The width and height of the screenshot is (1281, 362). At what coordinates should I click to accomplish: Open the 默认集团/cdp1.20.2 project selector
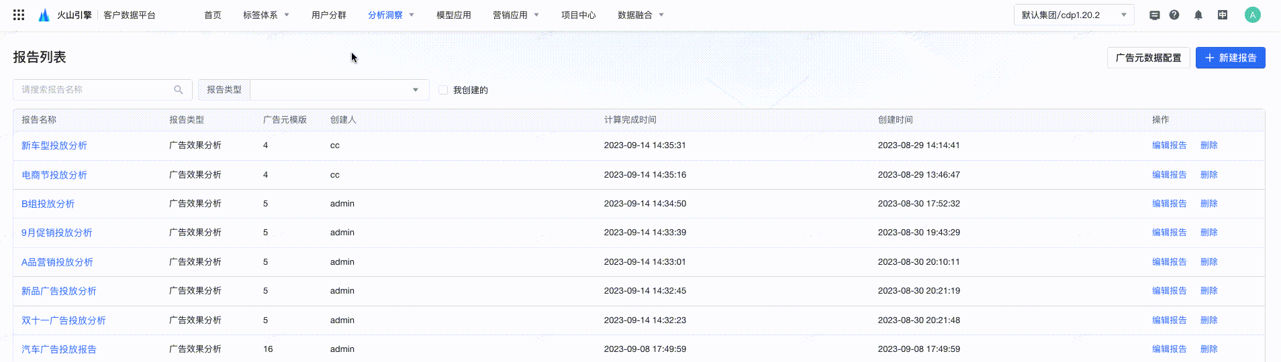1074,15
